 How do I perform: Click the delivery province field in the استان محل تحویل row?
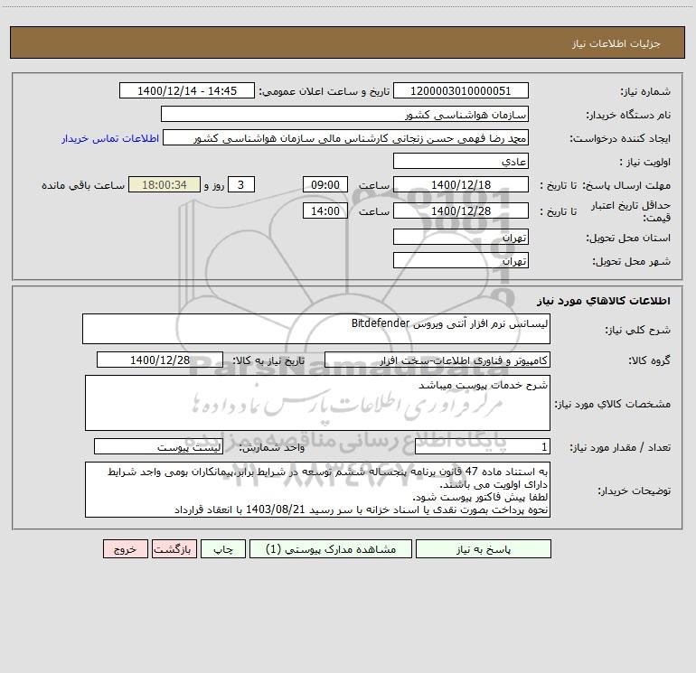coord(461,237)
